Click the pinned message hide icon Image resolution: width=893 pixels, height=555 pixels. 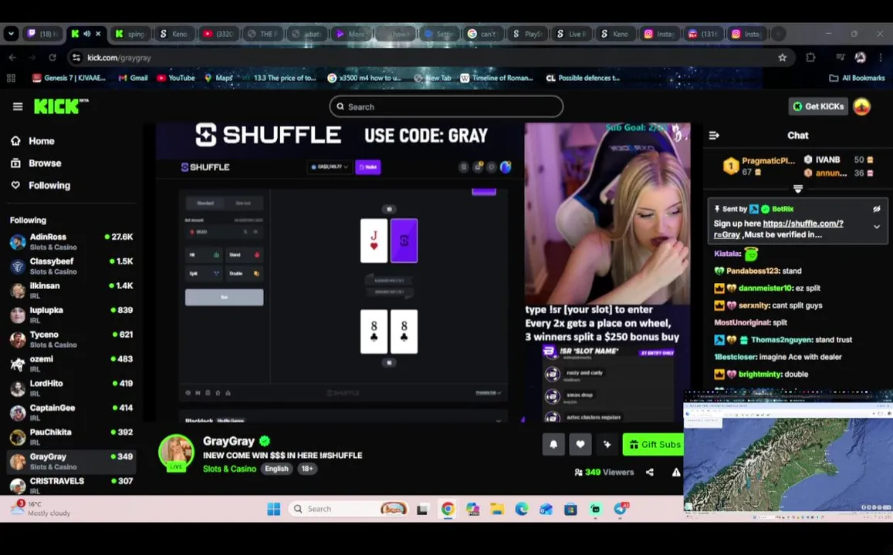point(877,209)
